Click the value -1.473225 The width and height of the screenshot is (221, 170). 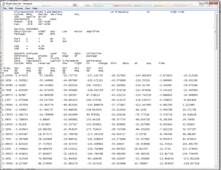point(21,76)
